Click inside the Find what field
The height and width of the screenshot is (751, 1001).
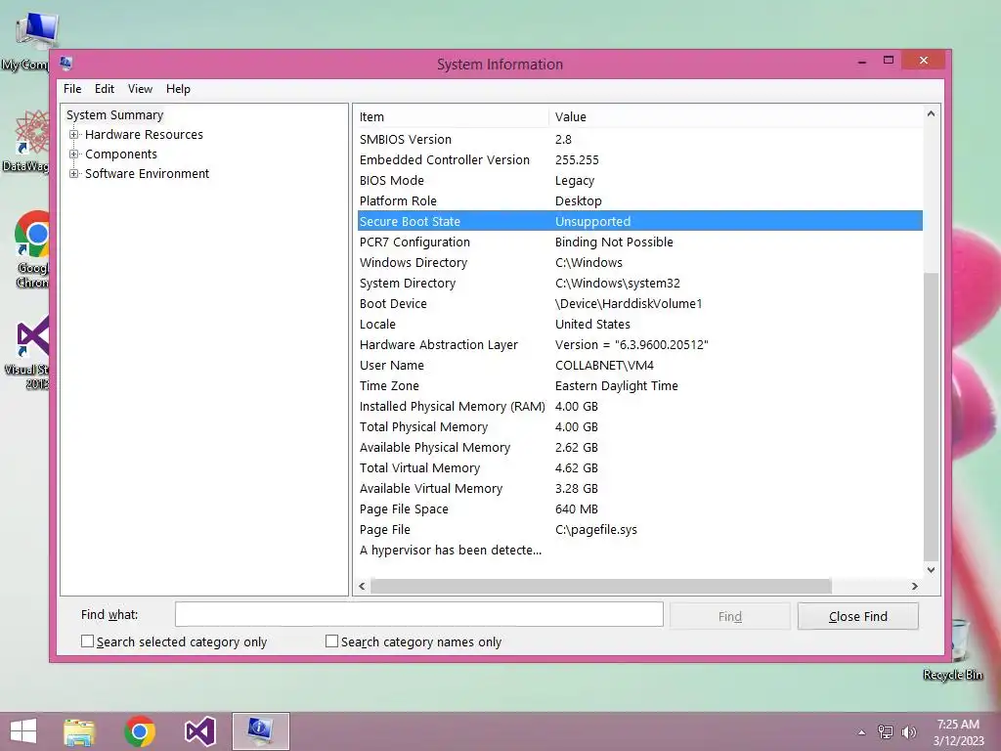pos(418,614)
